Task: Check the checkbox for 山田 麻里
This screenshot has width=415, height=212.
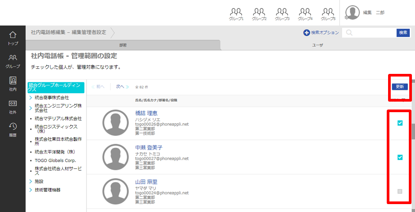Action: [x=400, y=191]
